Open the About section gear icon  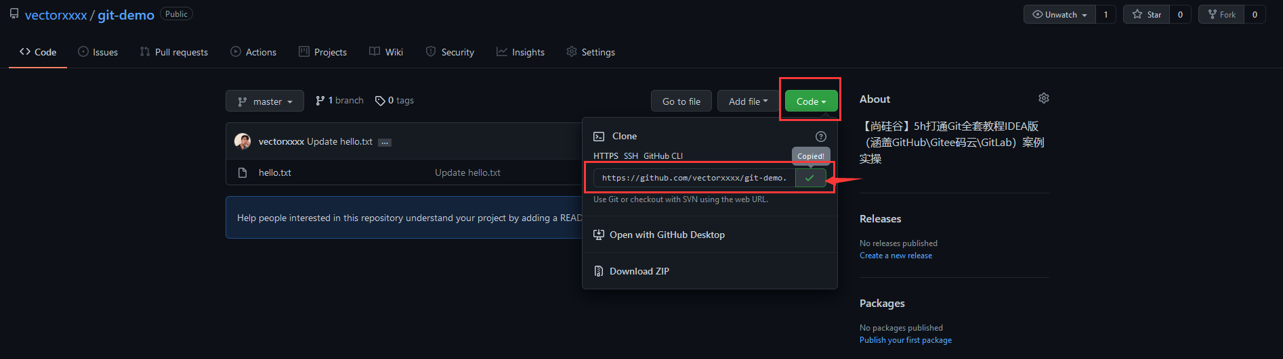(1044, 98)
